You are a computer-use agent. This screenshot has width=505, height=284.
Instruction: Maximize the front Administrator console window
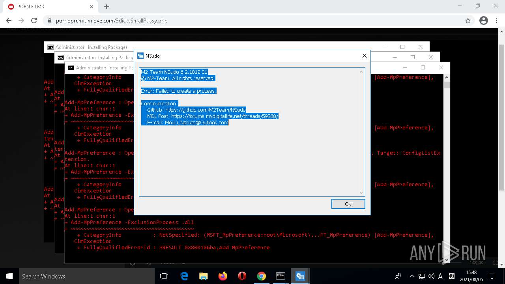tap(423, 67)
